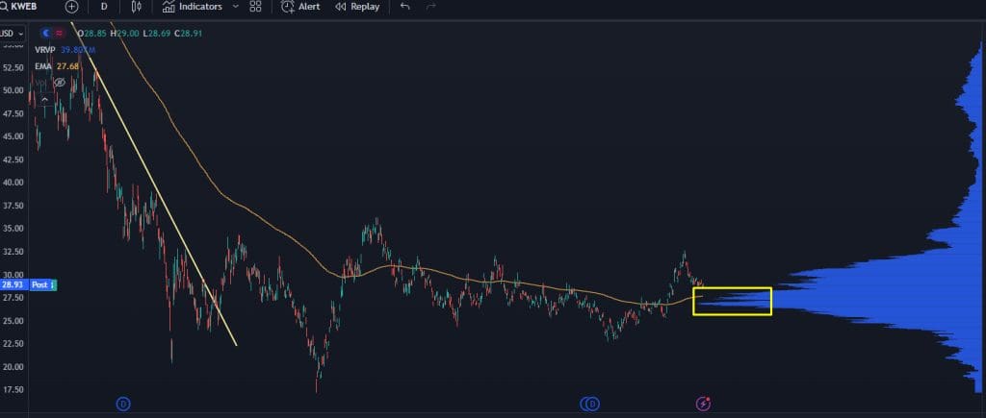Collapse the indicator legend with chevron
Image resolution: width=986 pixels, height=418 pixels.
[45, 99]
